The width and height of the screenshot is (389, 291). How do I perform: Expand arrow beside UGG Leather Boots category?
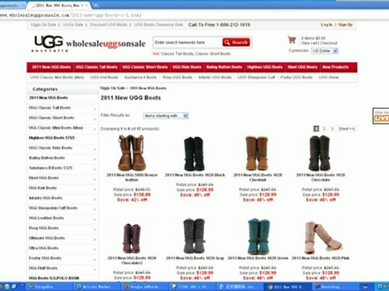(x=95, y=219)
